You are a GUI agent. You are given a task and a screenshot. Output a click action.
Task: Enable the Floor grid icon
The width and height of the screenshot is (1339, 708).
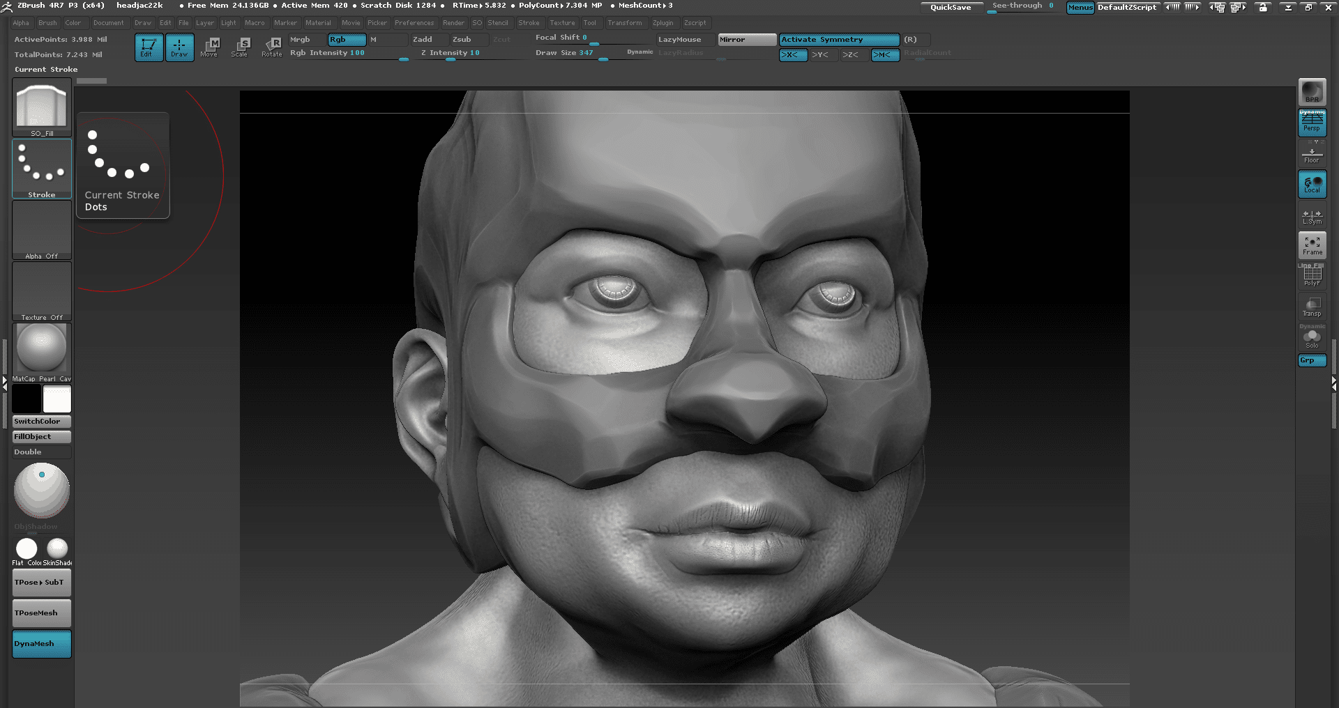[1312, 153]
